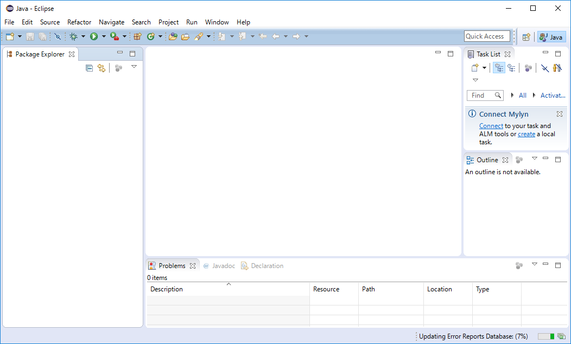Select the Problems tab
571x344 pixels.
(172, 266)
